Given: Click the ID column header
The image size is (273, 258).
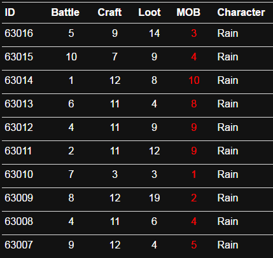Looking at the screenshot, I should tap(10, 12).
